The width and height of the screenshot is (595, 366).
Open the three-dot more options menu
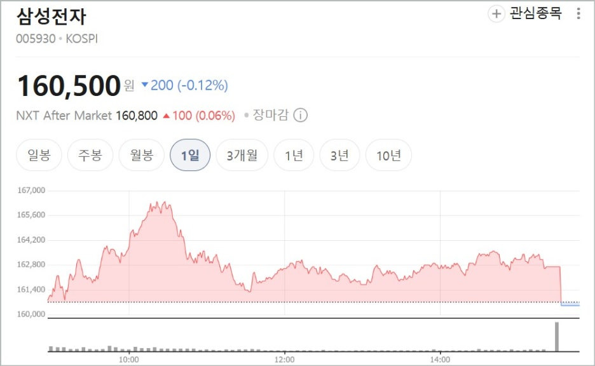(x=577, y=13)
